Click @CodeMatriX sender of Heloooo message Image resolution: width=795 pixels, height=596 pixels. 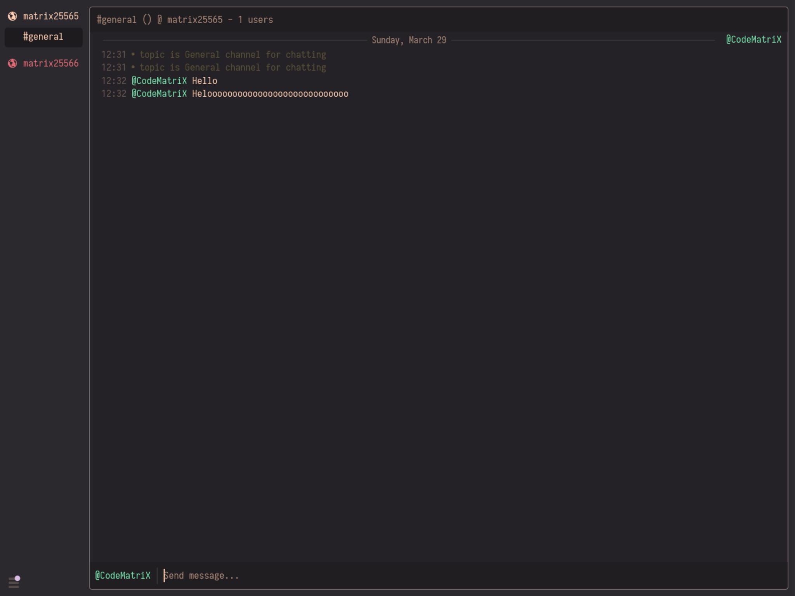159,94
